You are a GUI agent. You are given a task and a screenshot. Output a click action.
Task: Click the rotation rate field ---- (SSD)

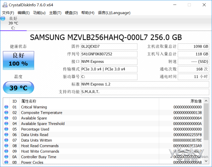194,62
